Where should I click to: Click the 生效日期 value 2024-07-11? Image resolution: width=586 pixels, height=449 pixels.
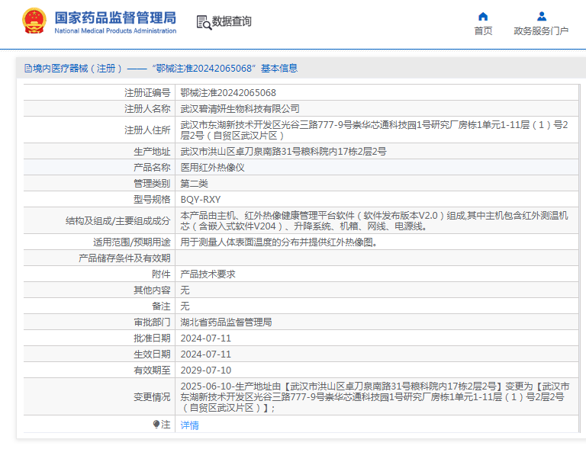coord(205,354)
